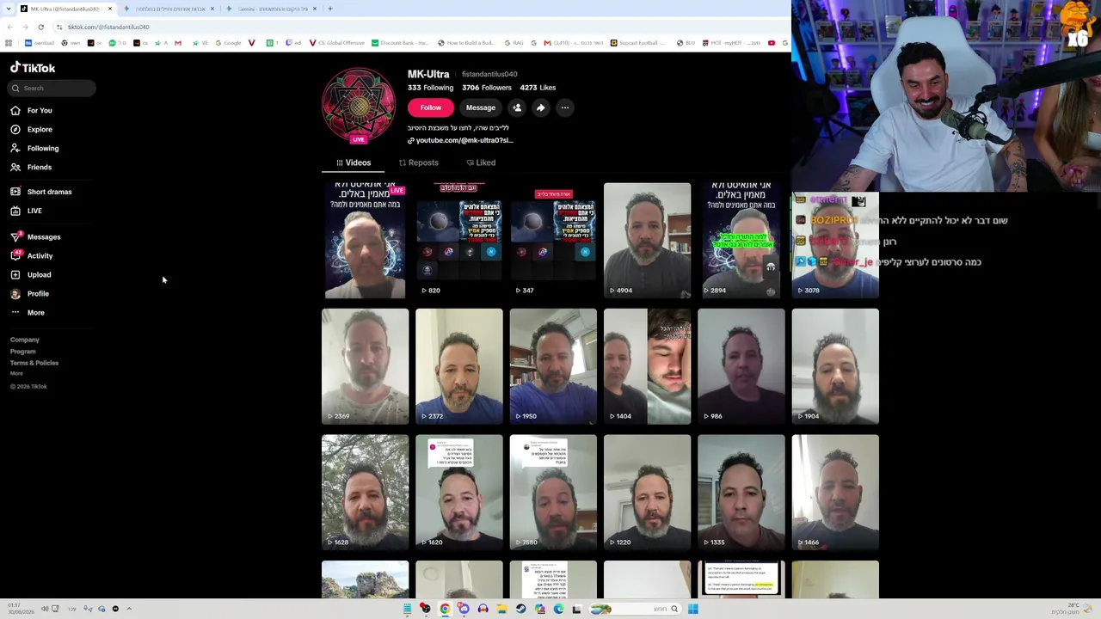
Task: Open Microsoft Edge from the taskbar
Action: point(558,609)
